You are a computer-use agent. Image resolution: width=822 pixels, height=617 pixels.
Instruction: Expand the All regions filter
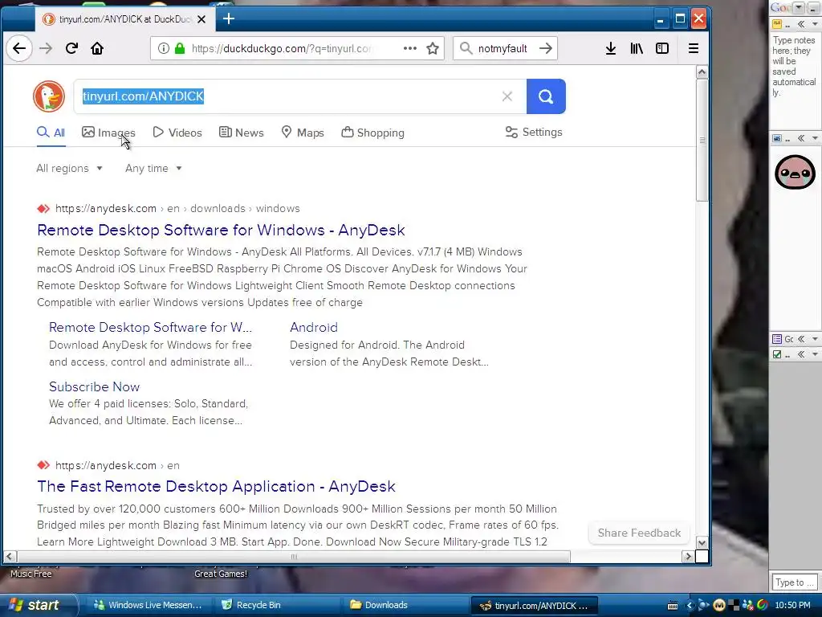click(x=69, y=169)
